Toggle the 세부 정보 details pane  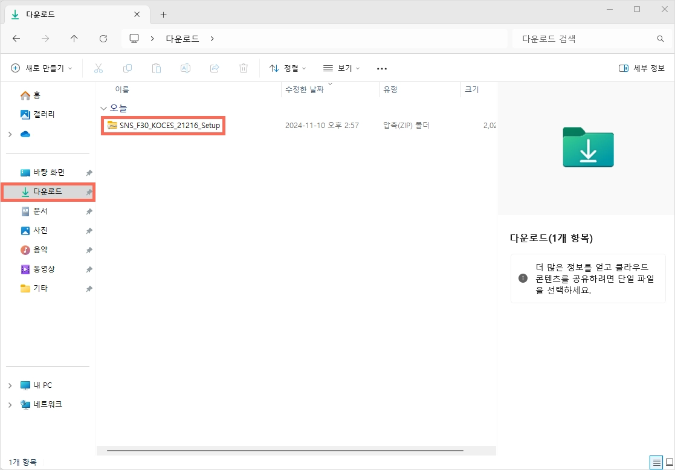pyautogui.click(x=641, y=68)
